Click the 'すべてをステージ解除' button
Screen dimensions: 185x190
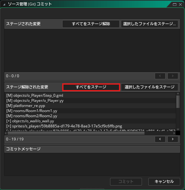click(x=91, y=24)
